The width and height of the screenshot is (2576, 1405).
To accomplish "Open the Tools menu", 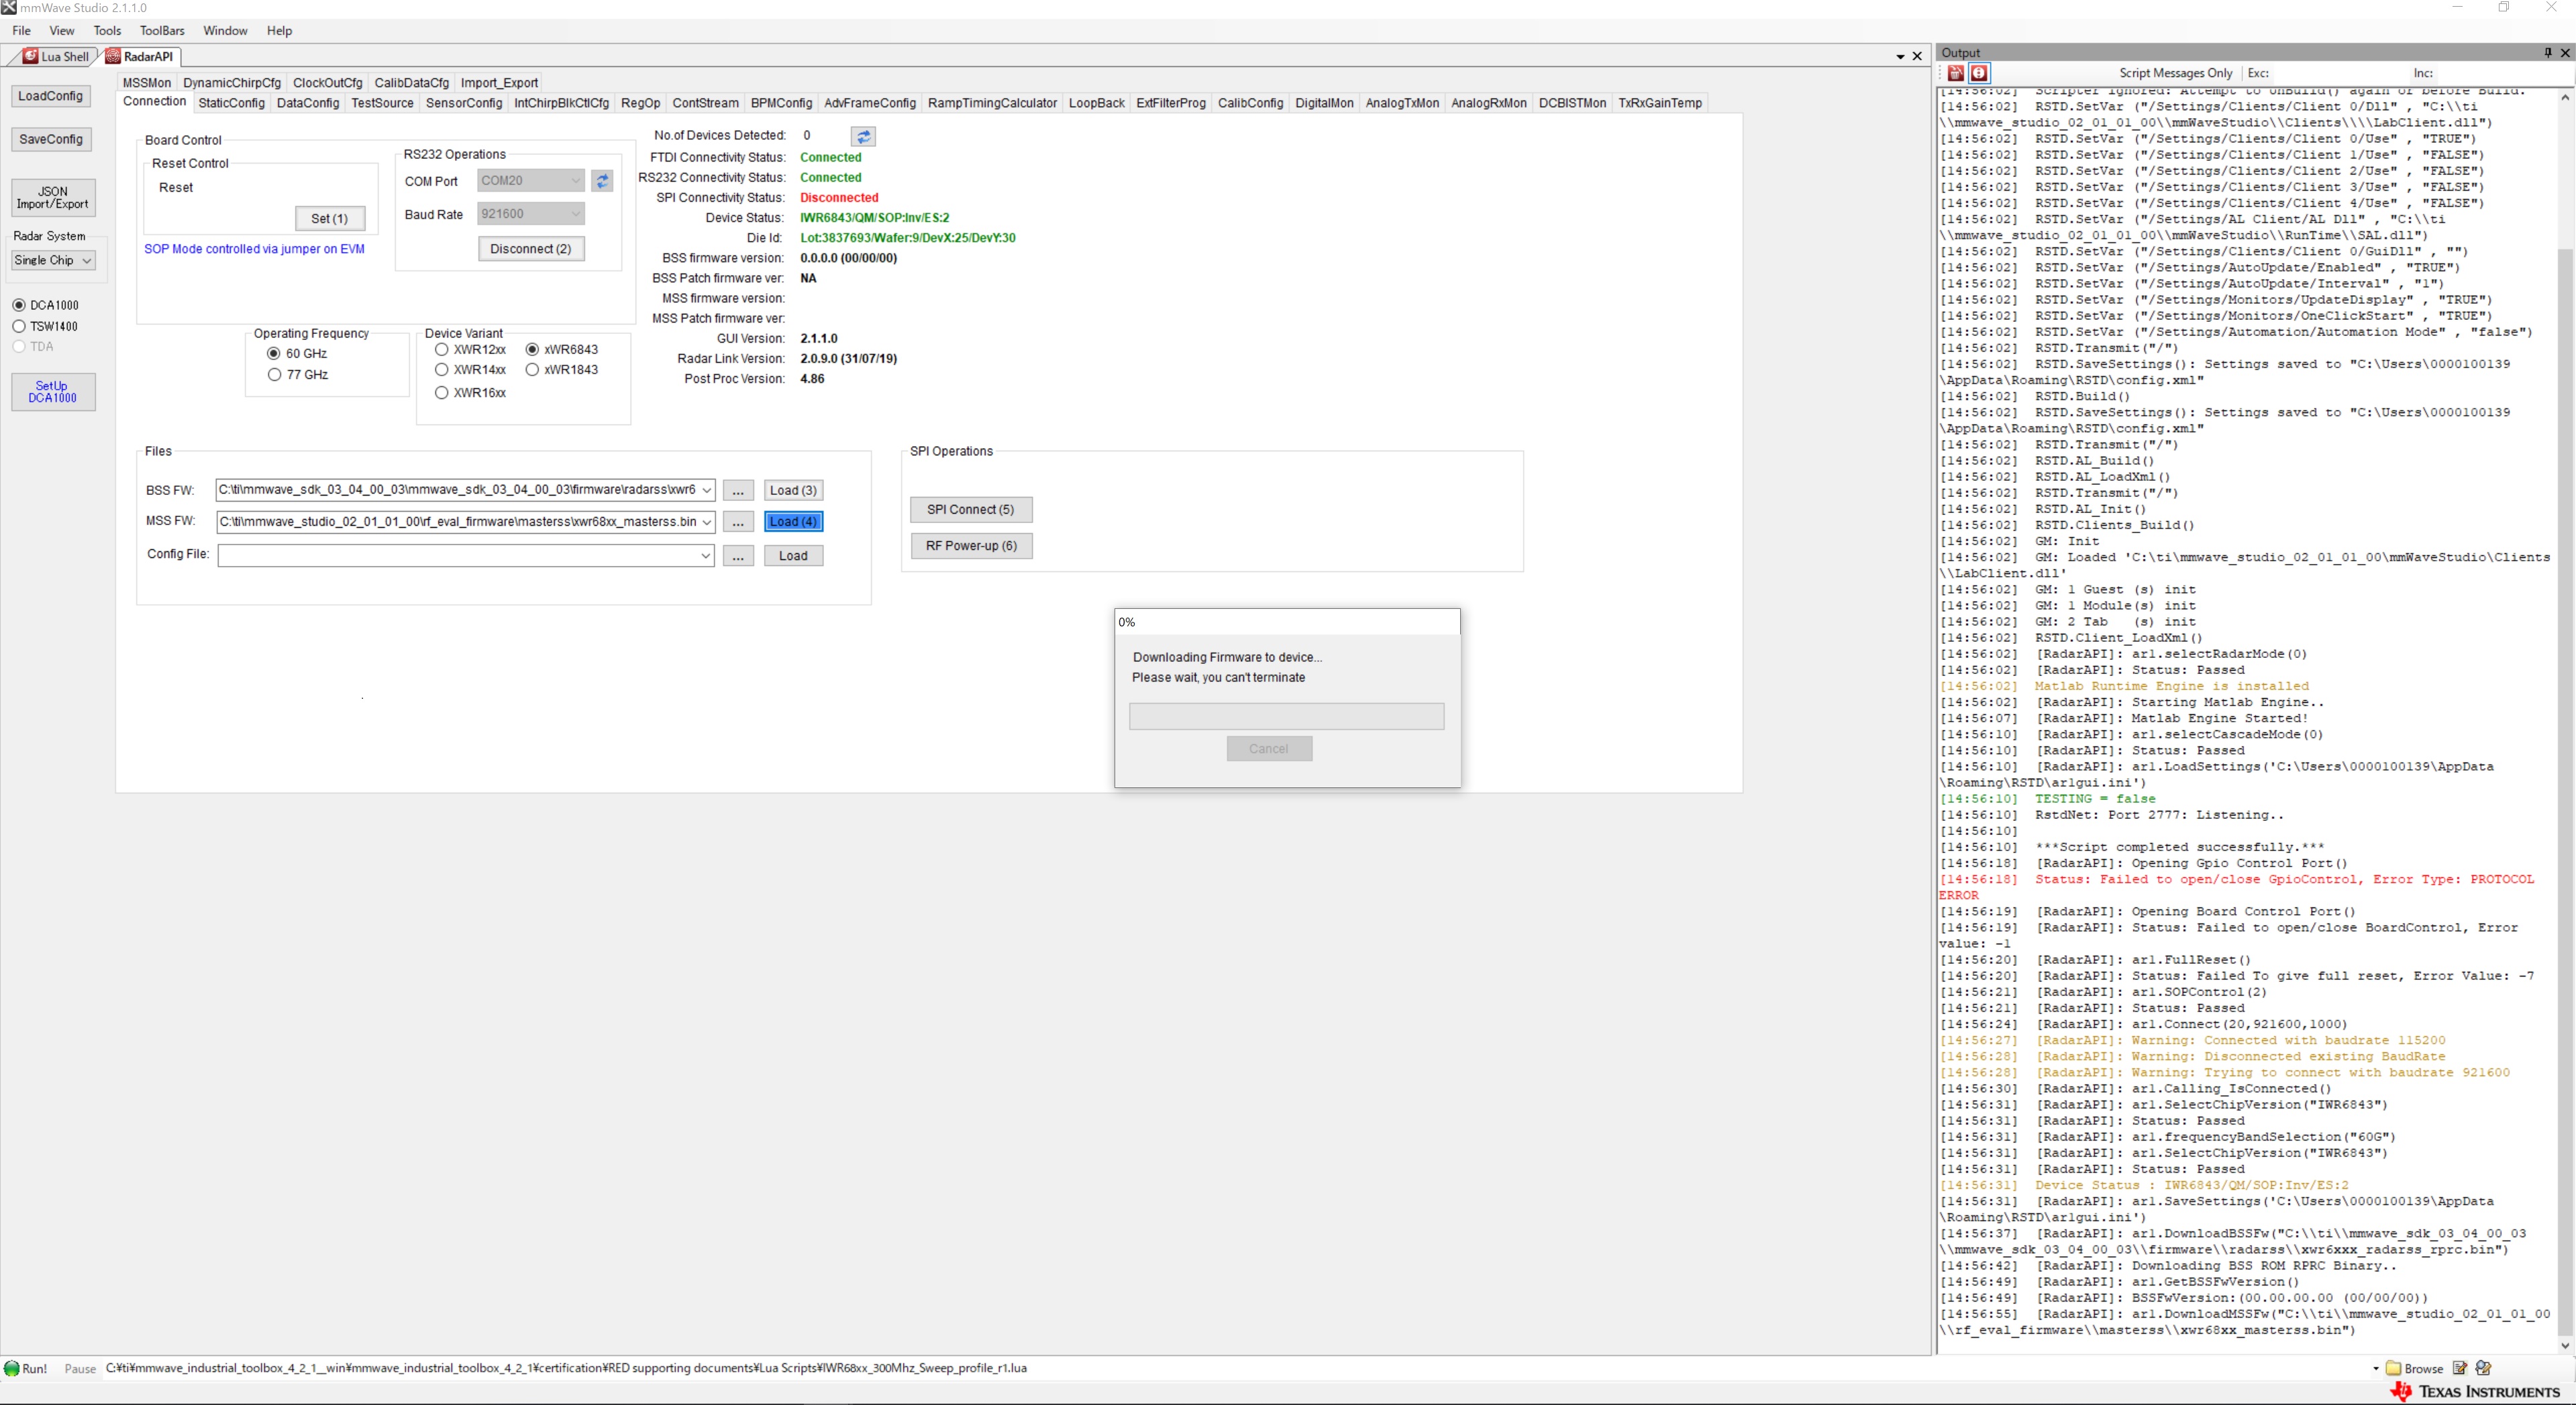I will (x=107, y=30).
